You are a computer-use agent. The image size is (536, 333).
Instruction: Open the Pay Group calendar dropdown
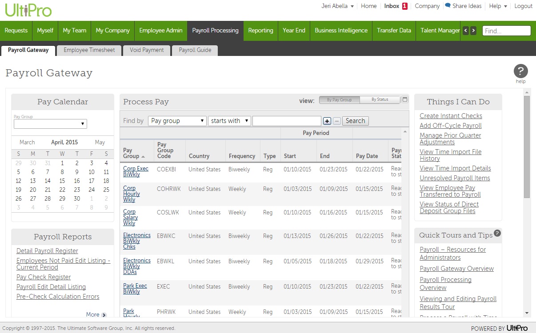(50, 124)
